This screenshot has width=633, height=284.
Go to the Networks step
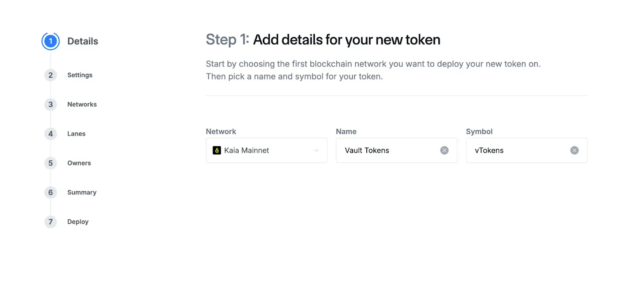coord(82,104)
